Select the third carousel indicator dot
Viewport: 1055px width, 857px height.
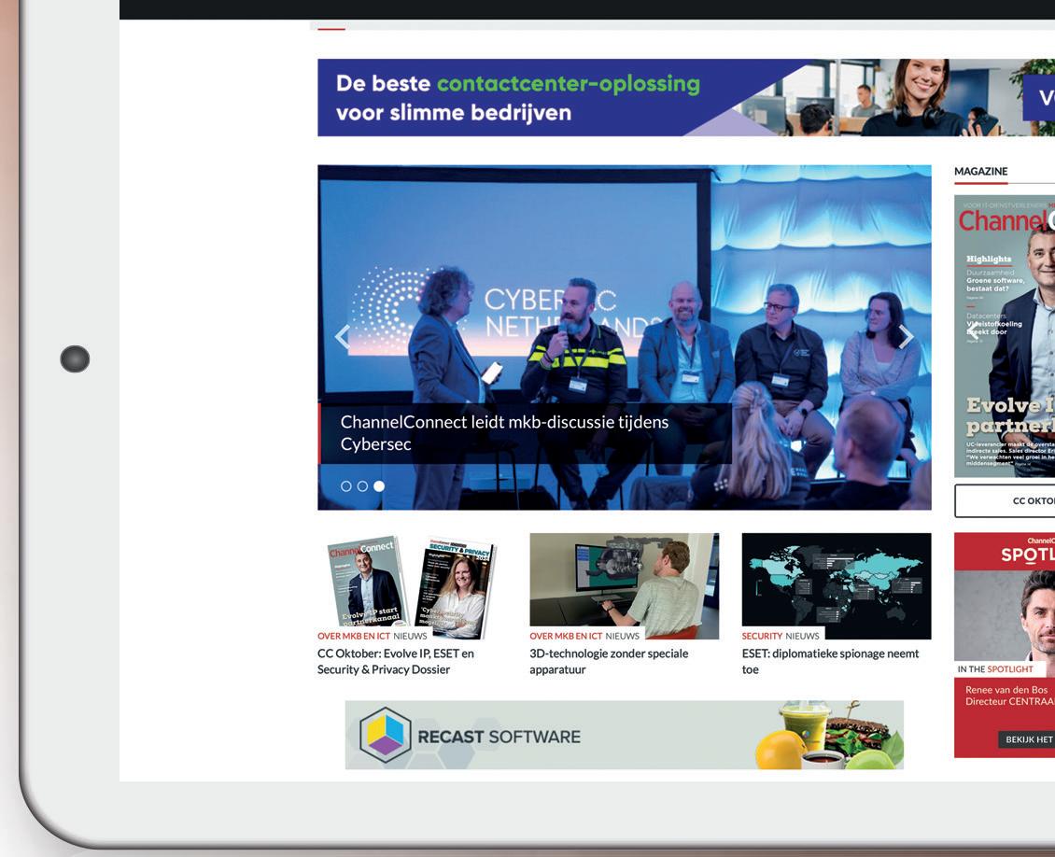click(x=379, y=485)
